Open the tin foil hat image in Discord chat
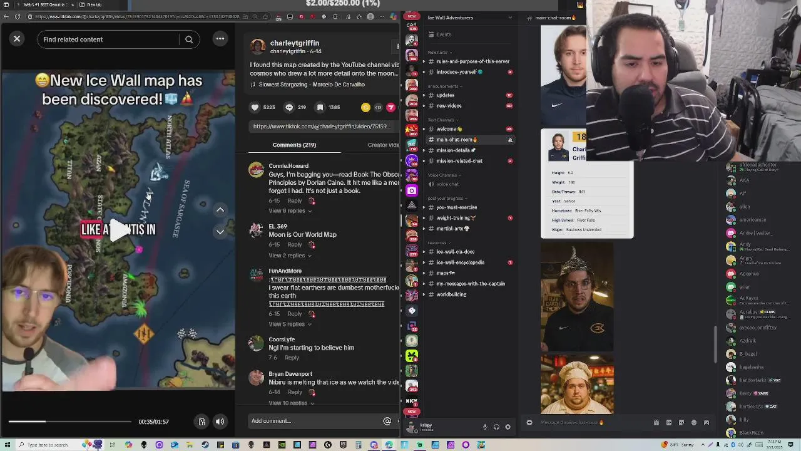Image resolution: width=801 pixels, height=451 pixels. tap(577, 298)
